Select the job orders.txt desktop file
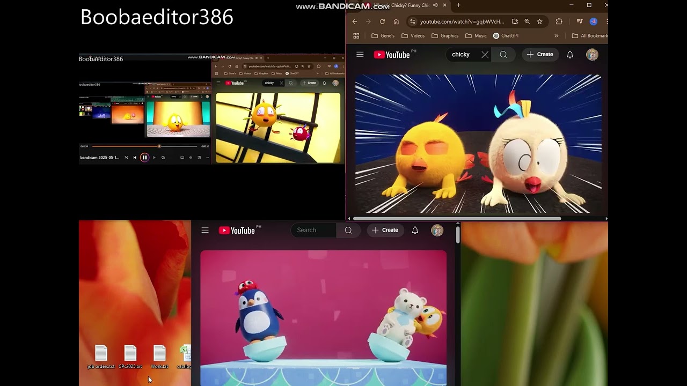Viewport: 687px width, 386px height. 101,357
